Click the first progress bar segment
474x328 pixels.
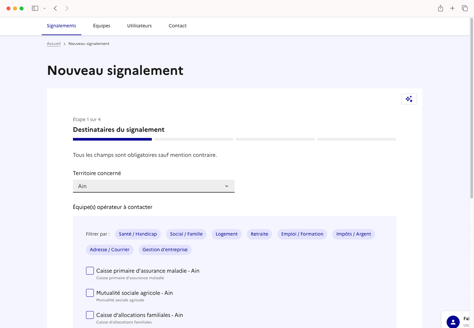(x=112, y=139)
